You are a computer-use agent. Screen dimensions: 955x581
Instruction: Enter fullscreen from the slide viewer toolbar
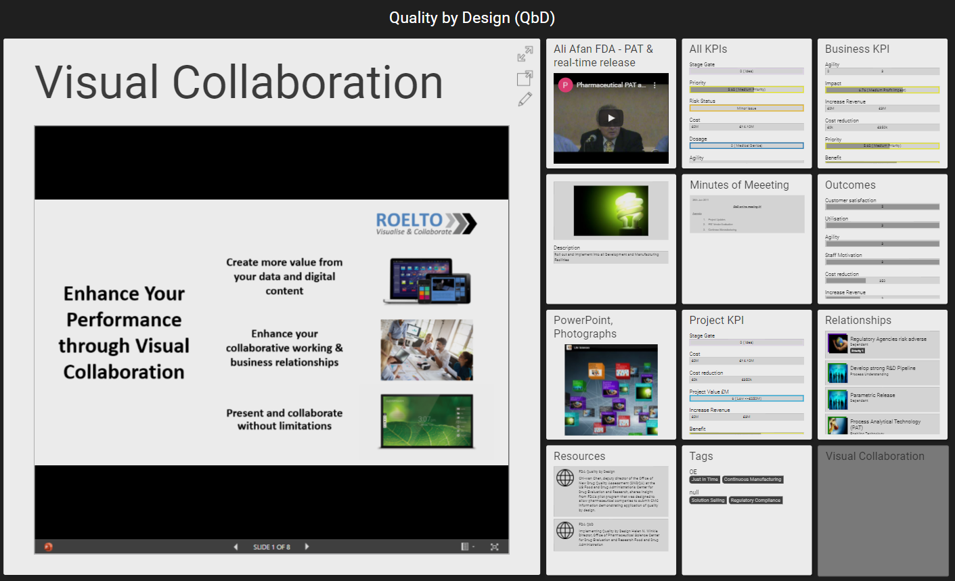coord(495,547)
